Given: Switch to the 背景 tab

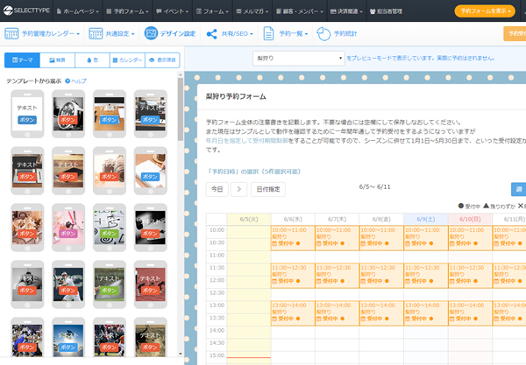Looking at the screenshot, I should [57, 60].
